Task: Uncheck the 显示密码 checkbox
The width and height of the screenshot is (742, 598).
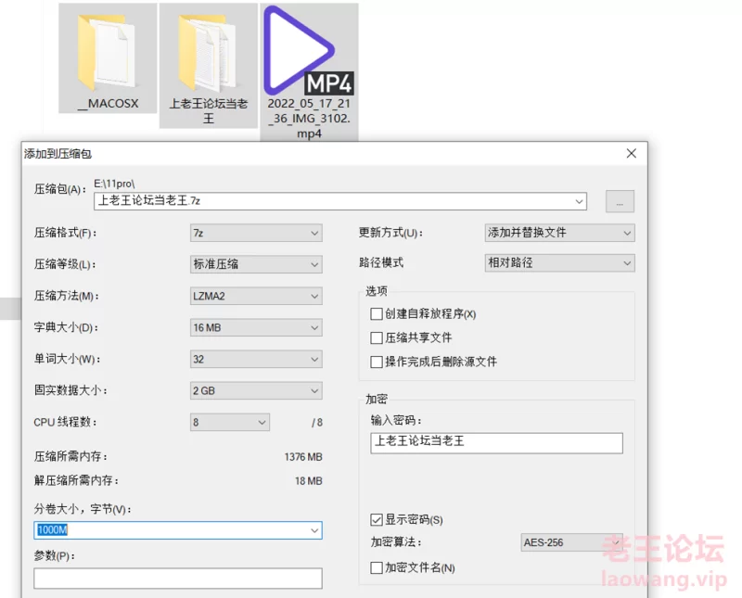Action: click(377, 519)
